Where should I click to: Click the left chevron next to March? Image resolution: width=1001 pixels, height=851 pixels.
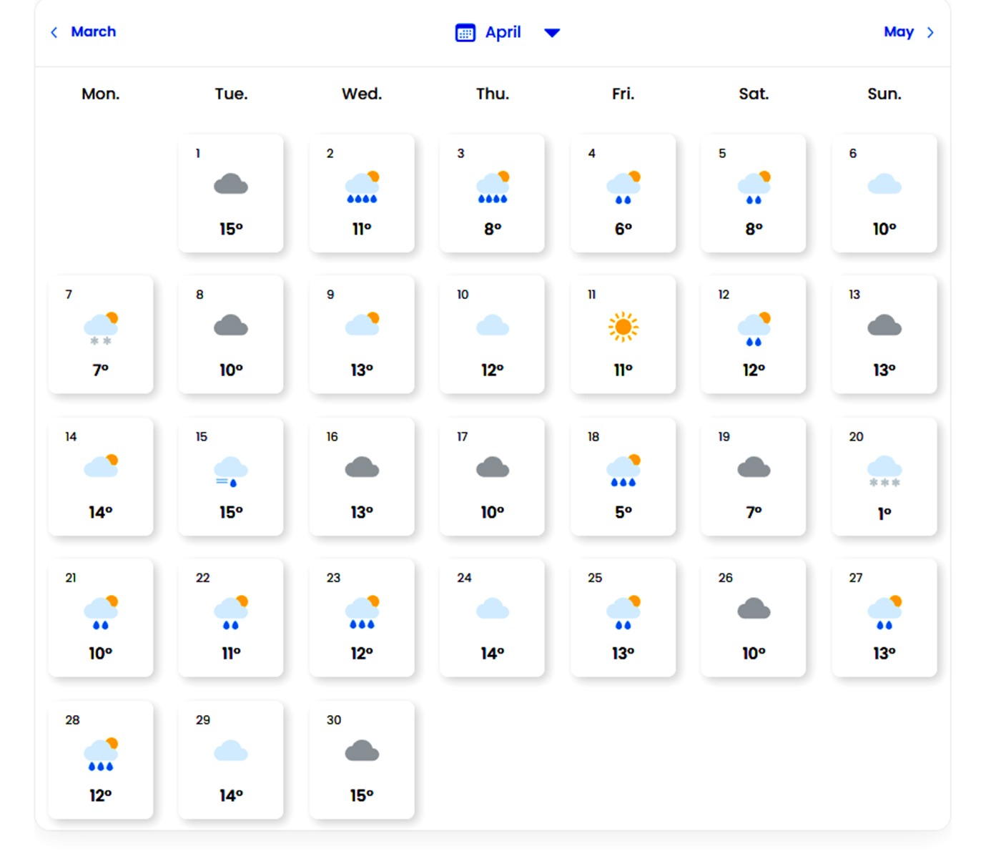(x=54, y=32)
